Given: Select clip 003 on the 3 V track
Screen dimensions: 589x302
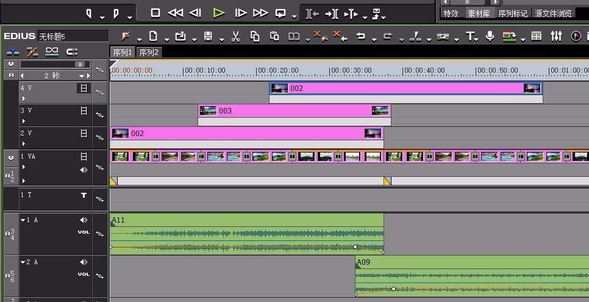Looking at the screenshot, I should tap(294, 111).
